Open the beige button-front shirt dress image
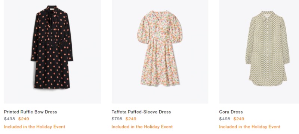This screenshot has height=134, width=299. (x=259, y=52)
